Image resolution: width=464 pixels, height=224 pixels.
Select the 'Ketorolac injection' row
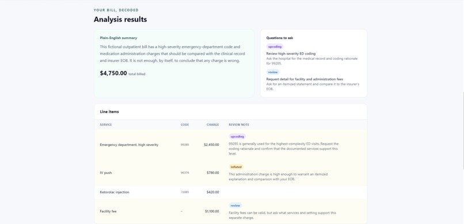230,192
